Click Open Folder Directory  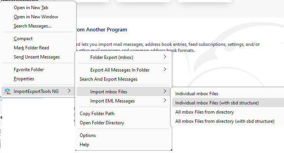click(102, 123)
